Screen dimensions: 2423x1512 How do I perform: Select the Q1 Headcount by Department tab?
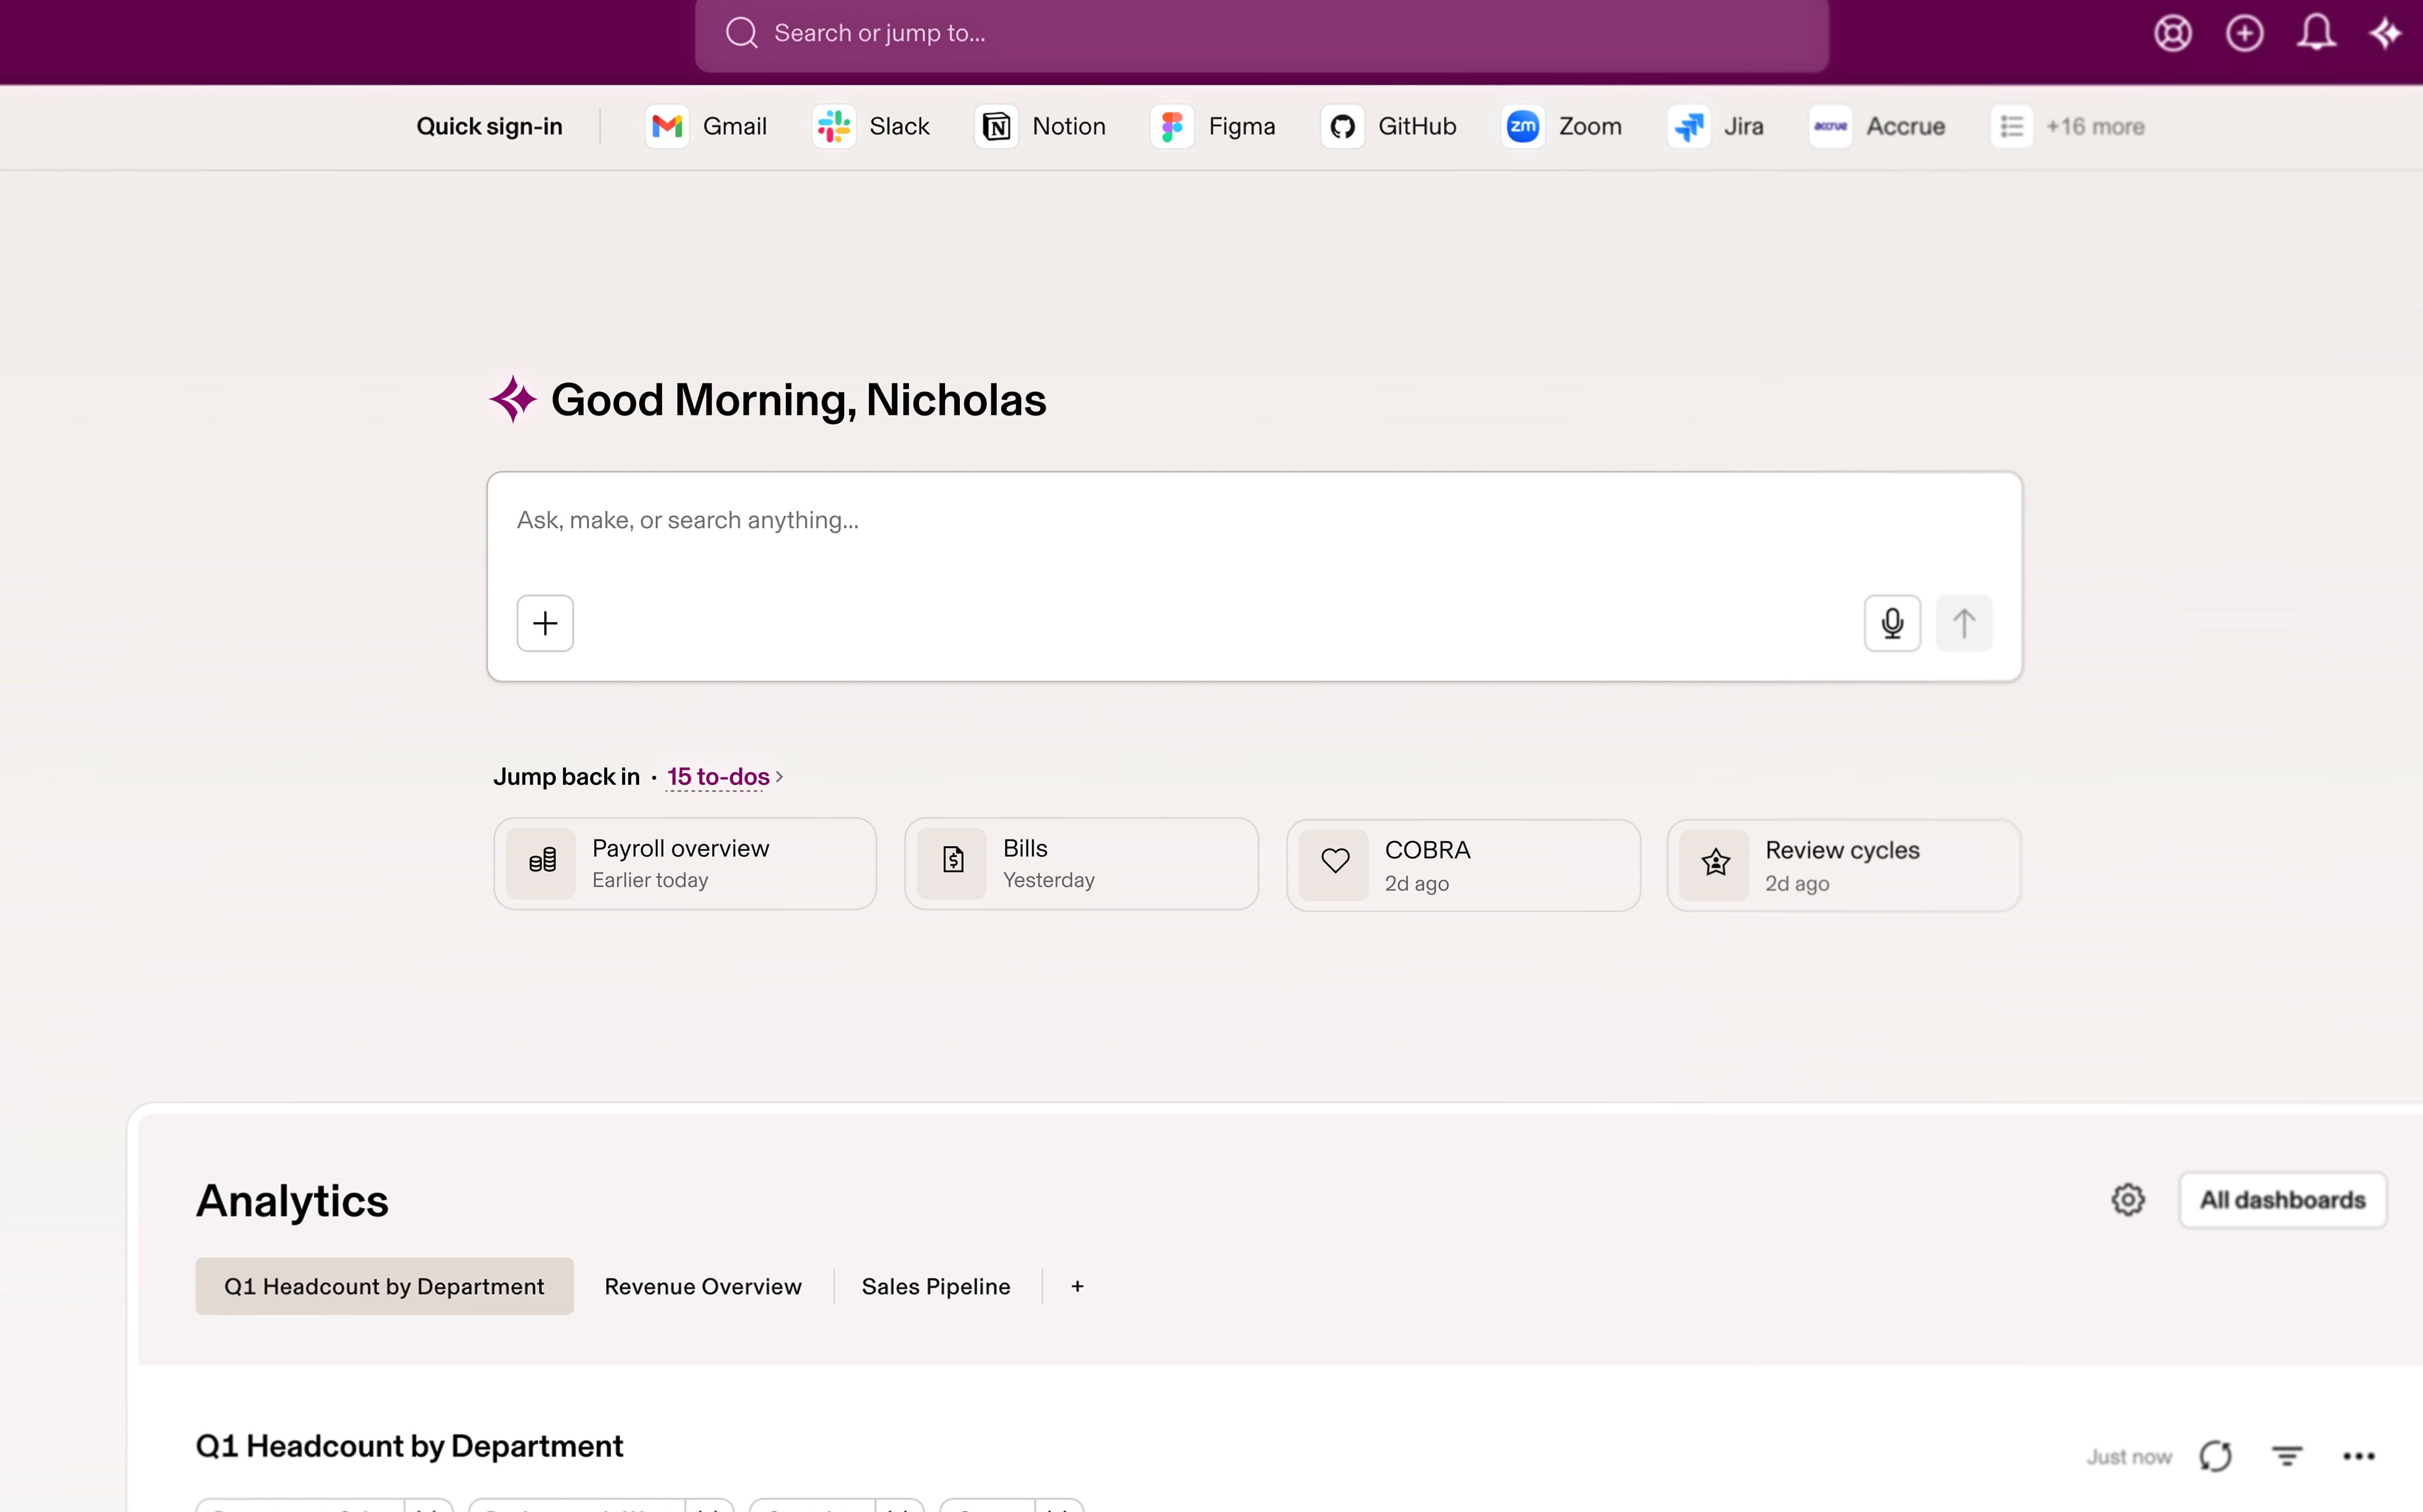[x=384, y=1287]
